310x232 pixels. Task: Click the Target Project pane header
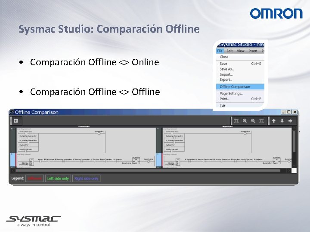[227, 126]
